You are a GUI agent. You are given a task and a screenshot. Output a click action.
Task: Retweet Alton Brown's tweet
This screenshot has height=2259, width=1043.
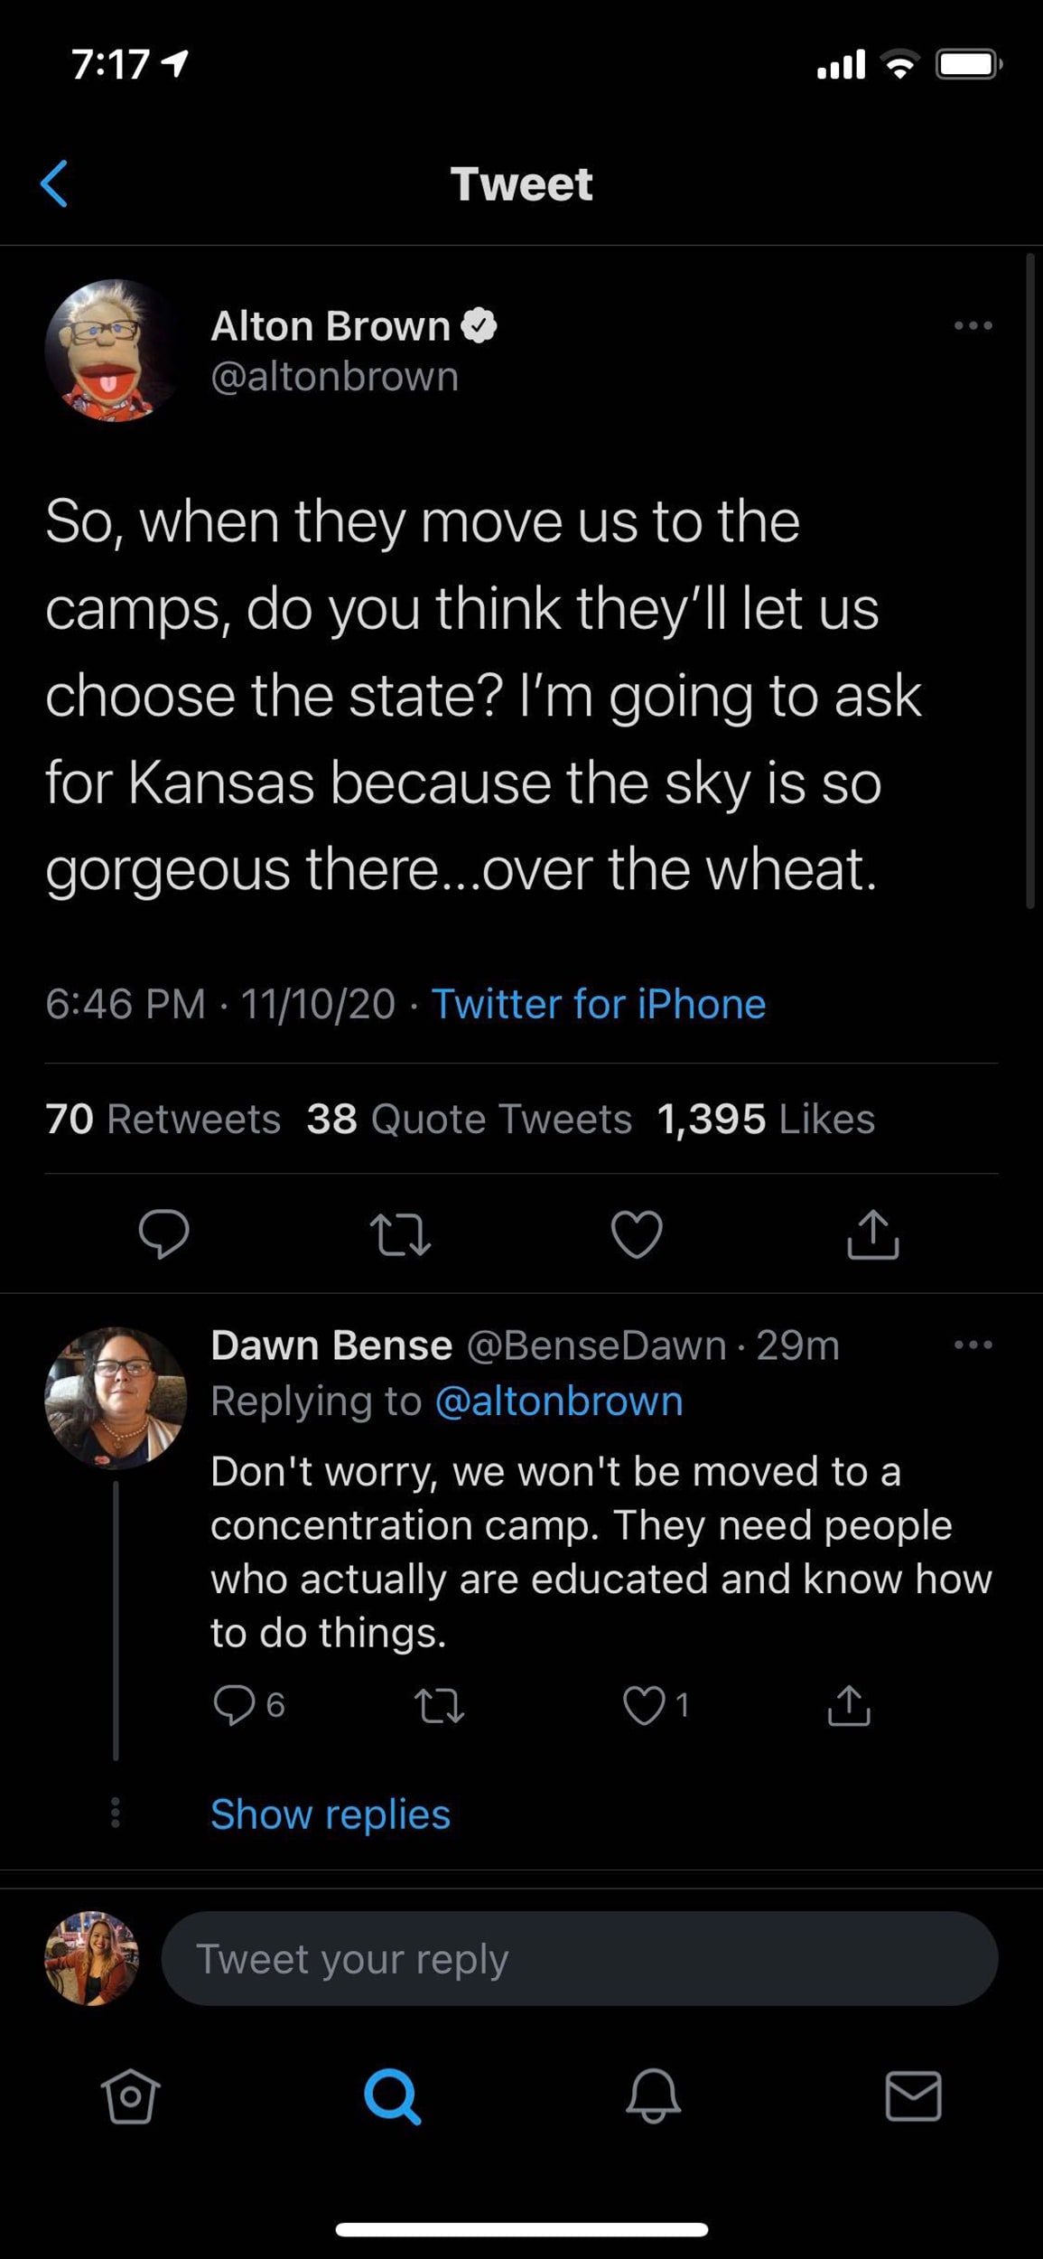[402, 1235]
